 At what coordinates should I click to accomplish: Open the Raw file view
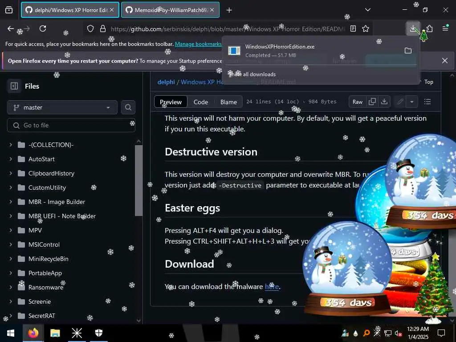358,102
